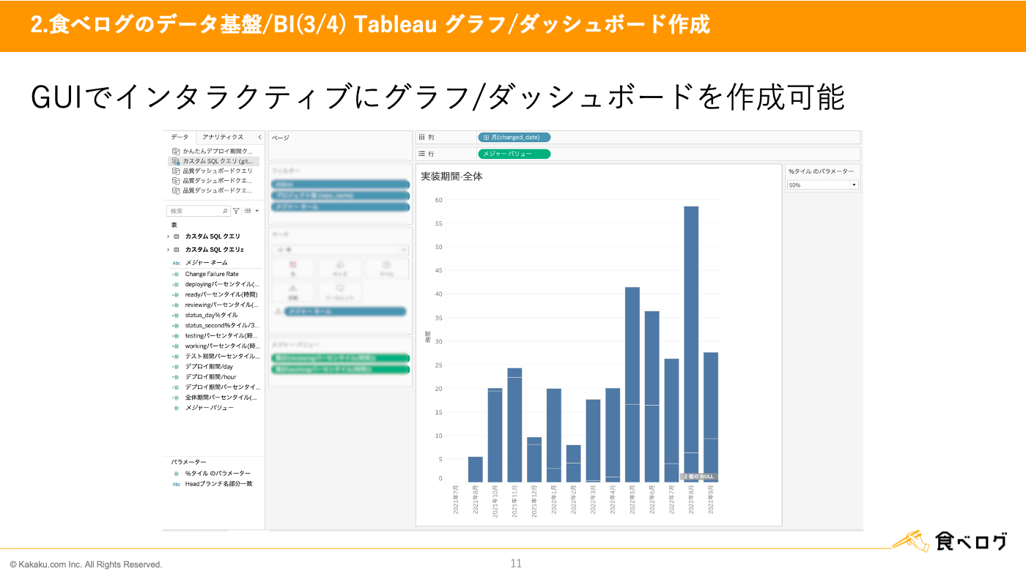Screen dimensions: 1026x577
Task: Click the 2 個の NULL indicator
Action: click(x=698, y=477)
